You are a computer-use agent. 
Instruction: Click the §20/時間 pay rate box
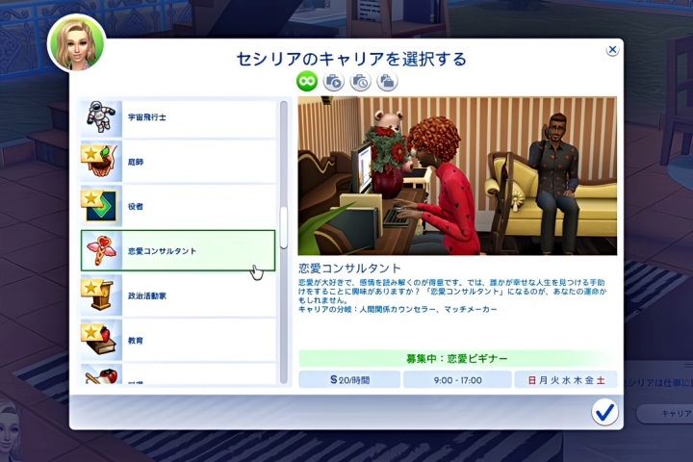click(349, 380)
